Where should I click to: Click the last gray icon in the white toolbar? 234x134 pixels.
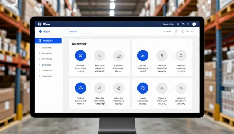(192, 31)
